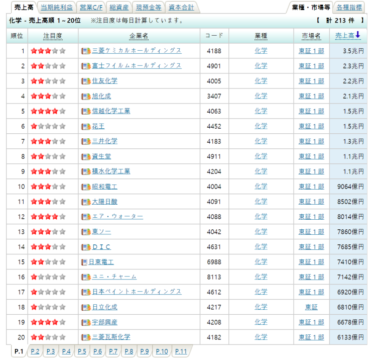
Task: Switch to the 当期純利益 tab
Action: [x=57, y=8]
